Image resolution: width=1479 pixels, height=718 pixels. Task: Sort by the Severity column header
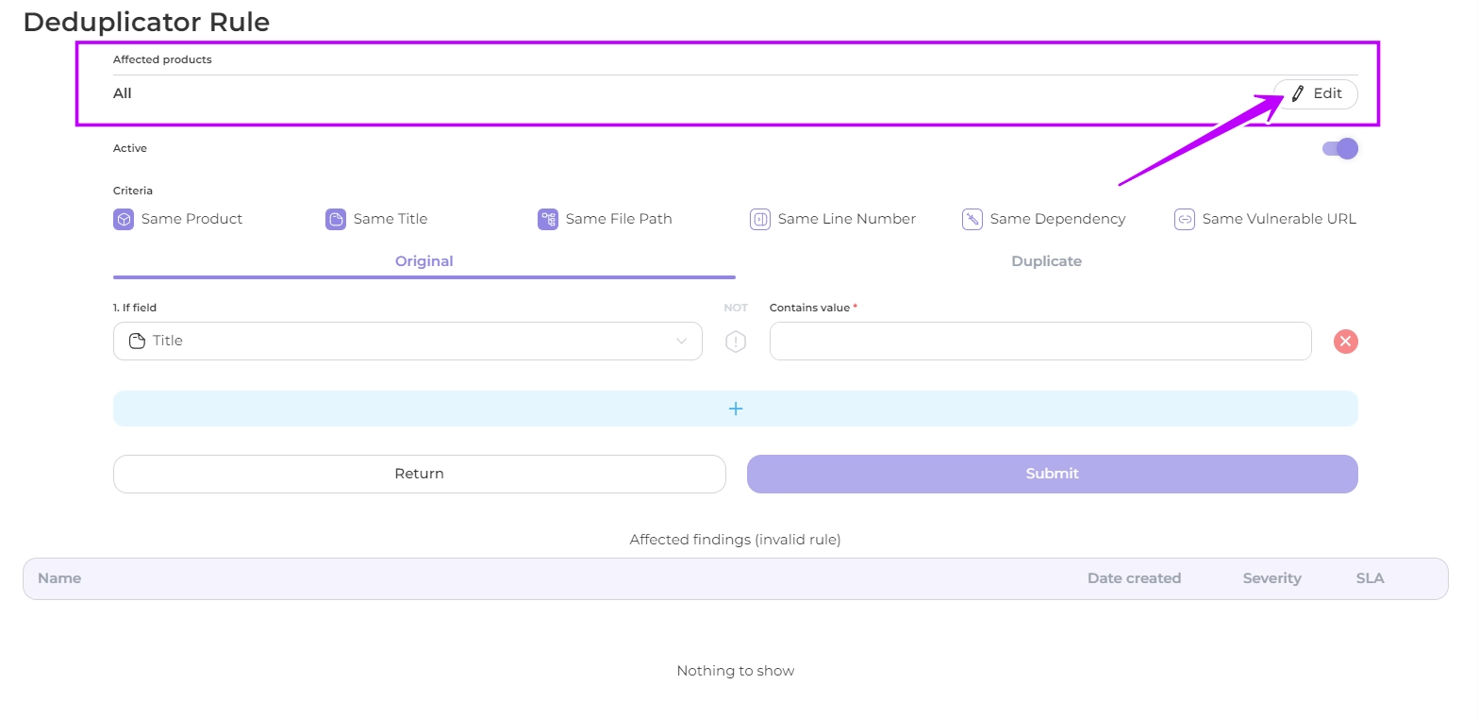point(1271,578)
